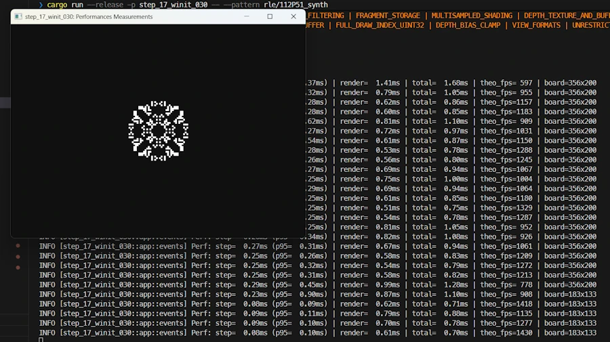Click the red gutter dot beside the theo_fps=1272 line
Image resolution: width=610 pixels, height=342 pixels.
click(x=18, y=265)
